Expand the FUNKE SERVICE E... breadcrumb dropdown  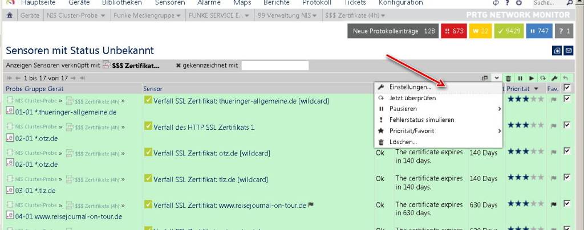(246, 16)
